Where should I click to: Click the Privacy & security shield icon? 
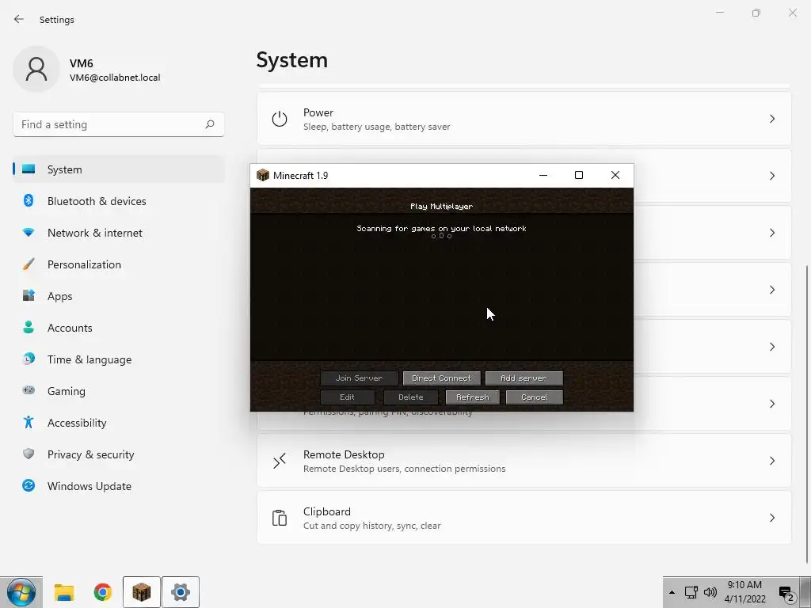tap(29, 454)
